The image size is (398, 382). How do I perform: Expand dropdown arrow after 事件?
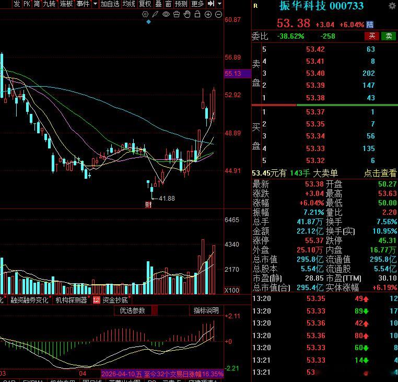pos(95,4)
